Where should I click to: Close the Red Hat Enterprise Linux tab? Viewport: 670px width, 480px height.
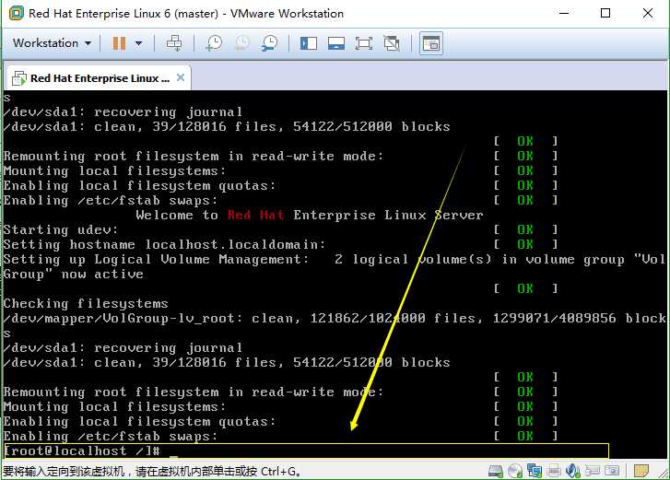click(181, 77)
